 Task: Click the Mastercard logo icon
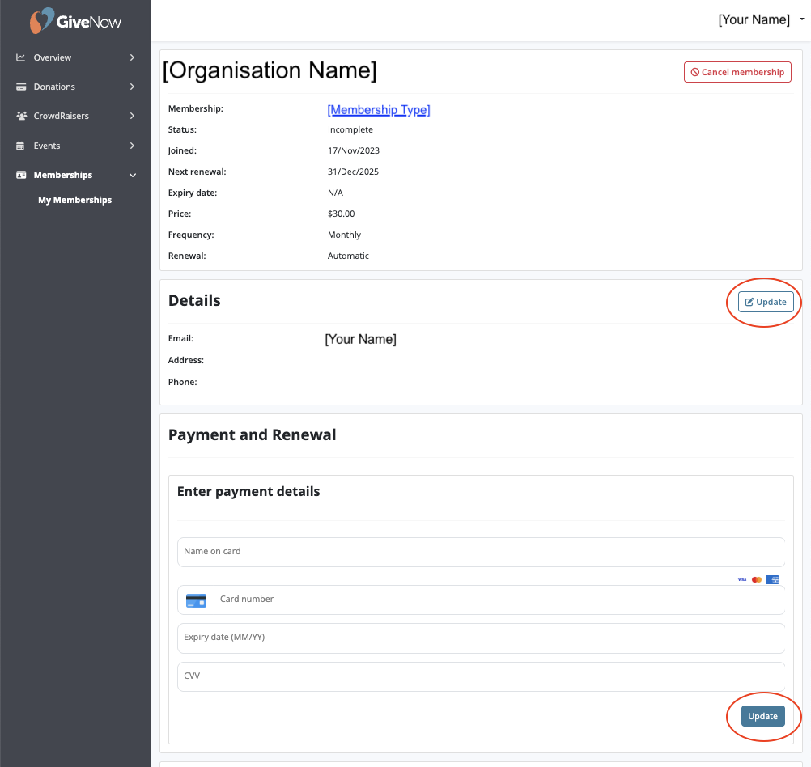click(756, 580)
